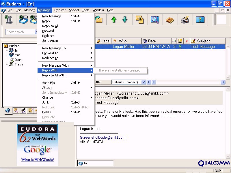Open the Help menu
Viewport: 231px width, 173px height.
110,10
